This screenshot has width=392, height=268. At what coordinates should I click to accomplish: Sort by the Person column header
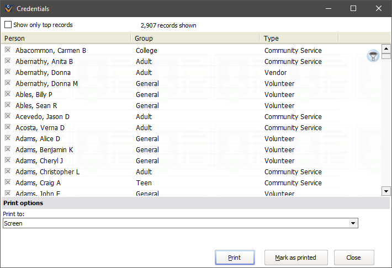(66, 38)
